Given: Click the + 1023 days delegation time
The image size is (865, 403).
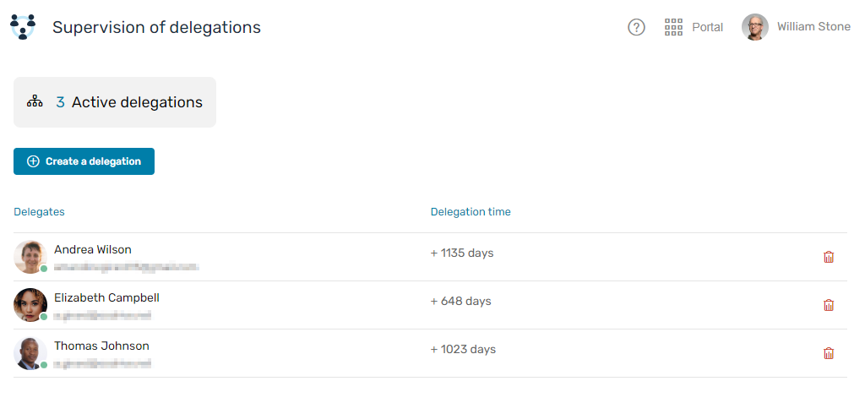Looking at the screenshot, I should coord(463,350).
